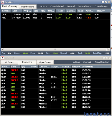Maximize the Positions window
112x116 pixels.
pyautogui.click(x=106, y=2)
